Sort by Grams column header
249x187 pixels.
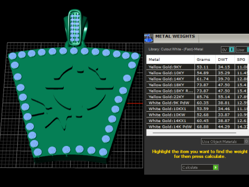205,59
